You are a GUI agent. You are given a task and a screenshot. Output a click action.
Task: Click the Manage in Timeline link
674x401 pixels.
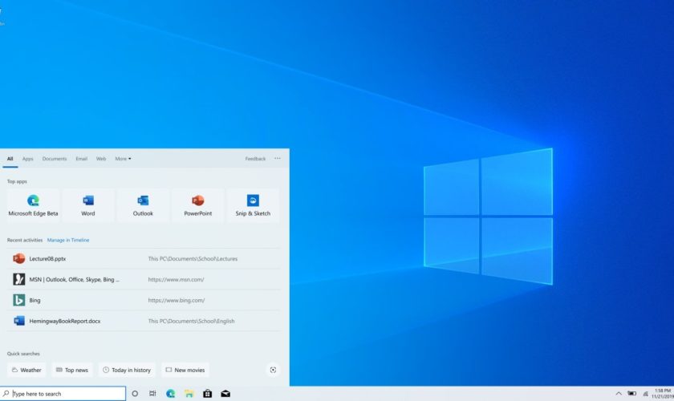coord(68,240)
